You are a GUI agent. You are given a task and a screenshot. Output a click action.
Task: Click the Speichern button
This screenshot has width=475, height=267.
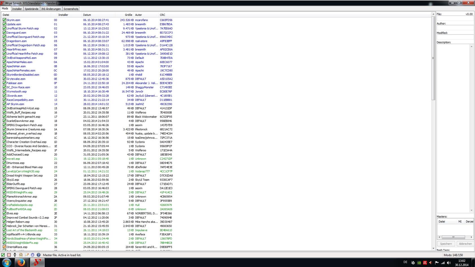(446, 244)
